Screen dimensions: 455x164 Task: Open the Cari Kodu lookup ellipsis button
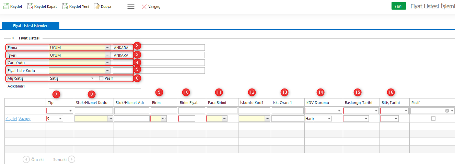pos(107,62)
